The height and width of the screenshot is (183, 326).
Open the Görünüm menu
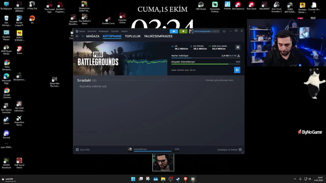point(92,31)
